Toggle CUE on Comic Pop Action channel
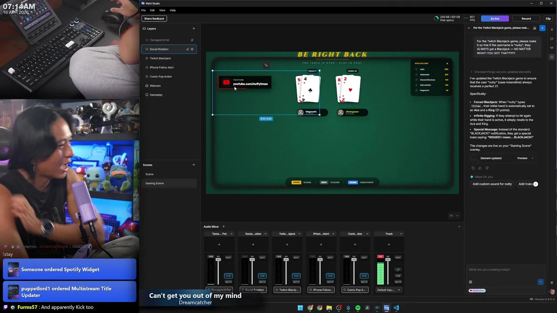This screenshot has height=313, width=557. (x=364, y=276)
